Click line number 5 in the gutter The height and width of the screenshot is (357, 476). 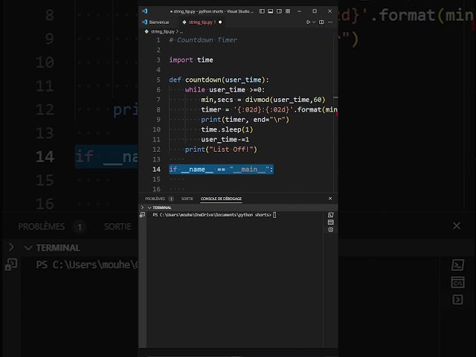[x=158, y=80]
